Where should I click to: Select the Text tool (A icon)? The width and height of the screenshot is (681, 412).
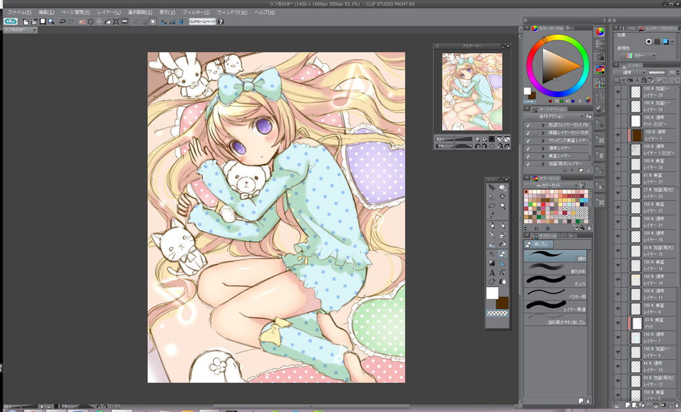coord(492,273)
